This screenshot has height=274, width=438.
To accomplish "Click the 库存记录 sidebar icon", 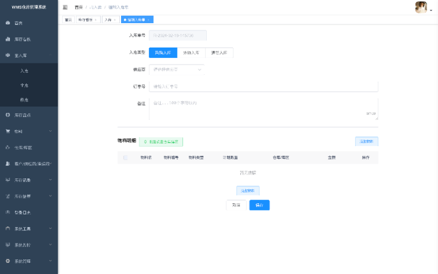I will 8,180.
